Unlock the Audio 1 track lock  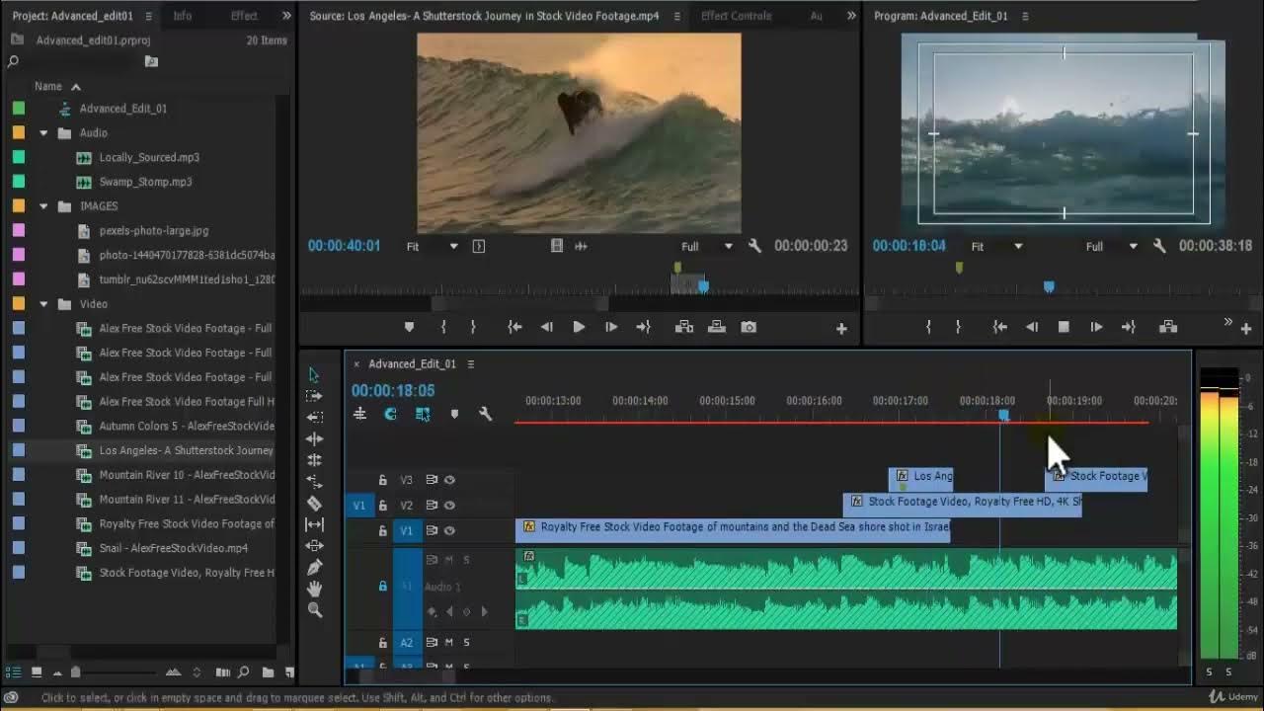coord(382,587)
